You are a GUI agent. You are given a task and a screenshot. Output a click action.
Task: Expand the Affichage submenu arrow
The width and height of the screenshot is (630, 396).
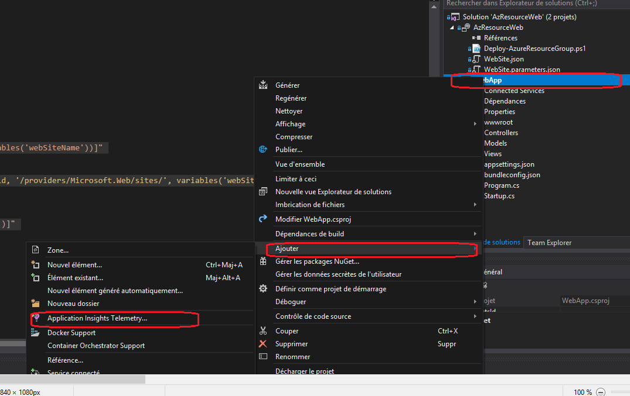[475, 123]
